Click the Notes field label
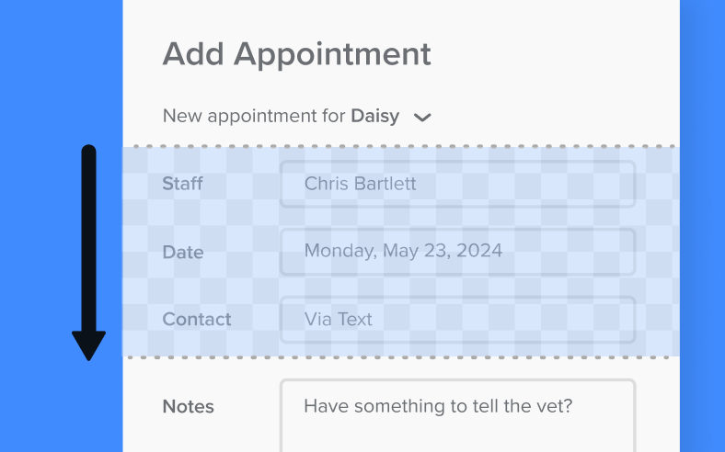 tap(188, 407)
